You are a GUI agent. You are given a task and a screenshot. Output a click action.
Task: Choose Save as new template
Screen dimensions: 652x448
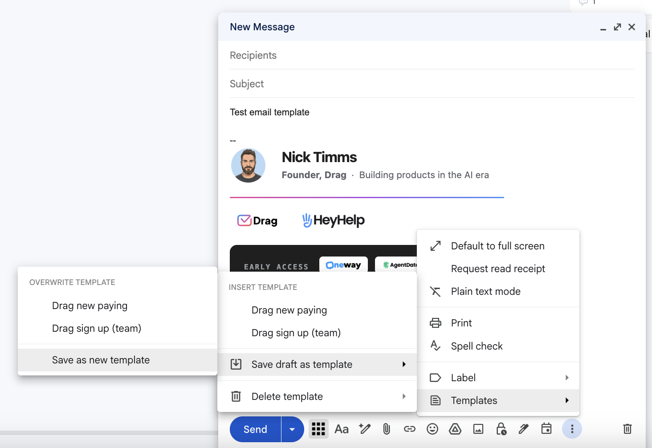pos(118,360)
